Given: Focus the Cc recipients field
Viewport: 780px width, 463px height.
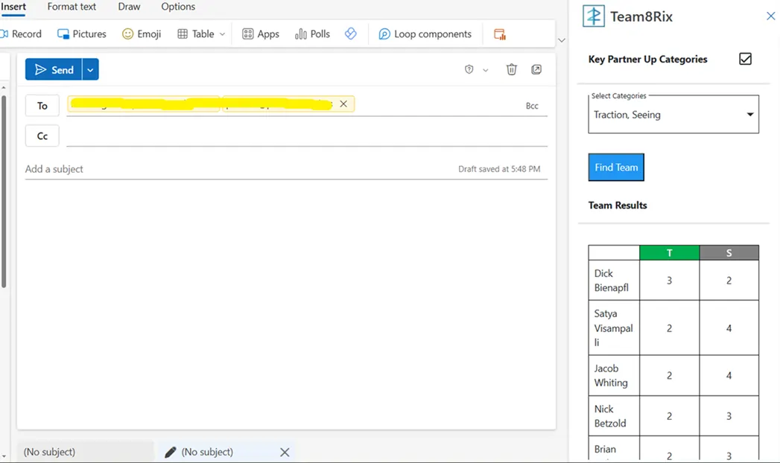Looking at the screenshot, I should coord(307,135).
